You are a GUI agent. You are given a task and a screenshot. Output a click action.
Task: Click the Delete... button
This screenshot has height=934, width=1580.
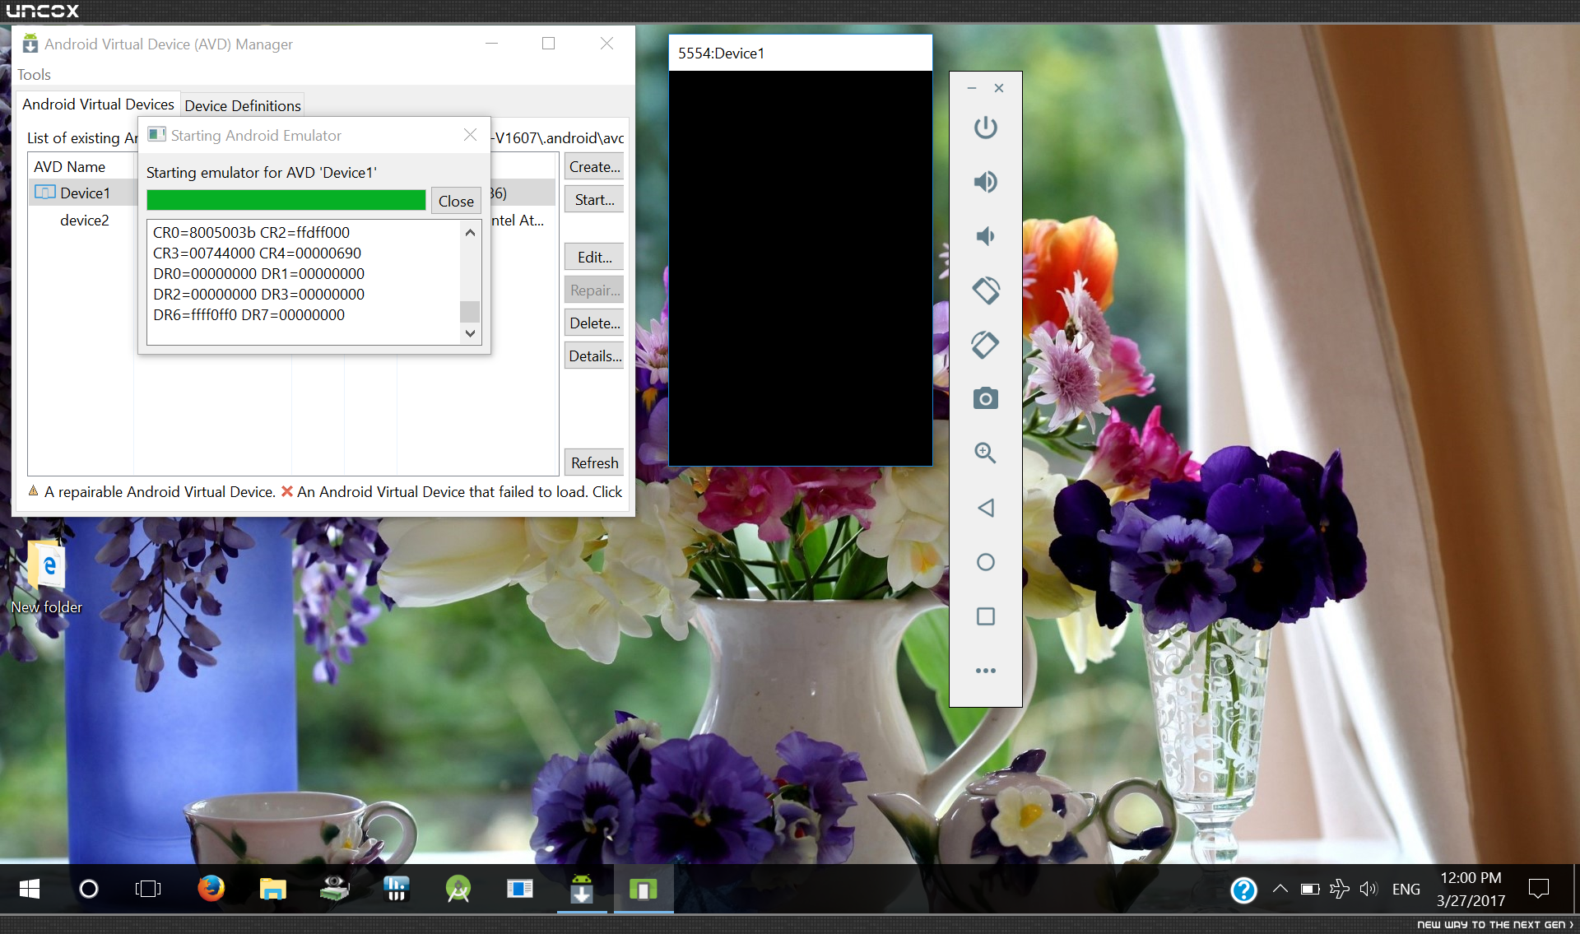point(594,323)
